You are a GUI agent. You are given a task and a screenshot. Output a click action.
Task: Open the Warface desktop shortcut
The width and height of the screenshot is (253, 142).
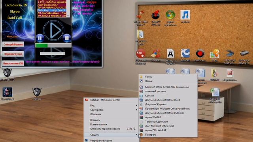[x=37, y=92]
